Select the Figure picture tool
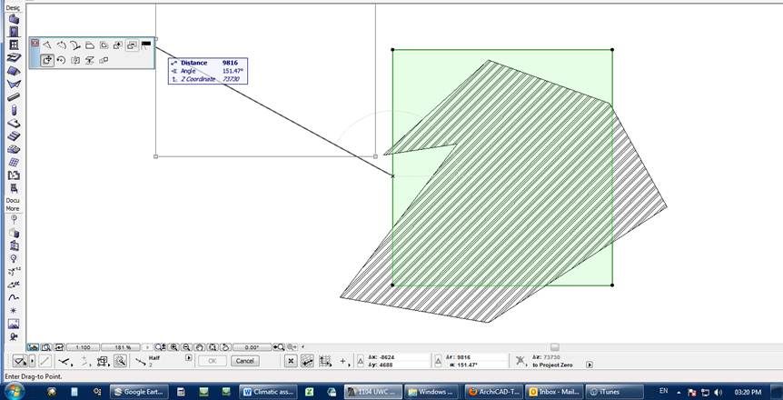The image size is (783, 400). [x=14, y=324]
